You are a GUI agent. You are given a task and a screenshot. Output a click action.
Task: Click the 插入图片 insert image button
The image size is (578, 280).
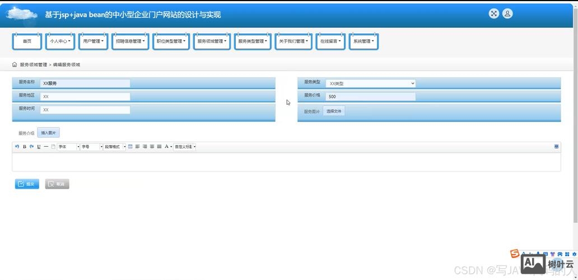click(48, 133)
